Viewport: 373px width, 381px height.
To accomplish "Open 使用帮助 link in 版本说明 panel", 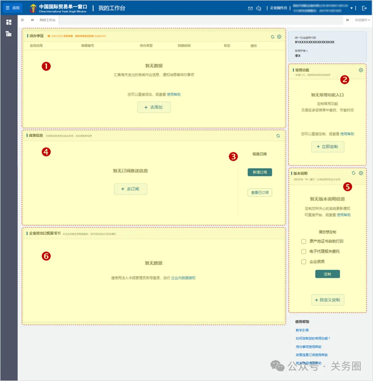I will coord(344,215).
